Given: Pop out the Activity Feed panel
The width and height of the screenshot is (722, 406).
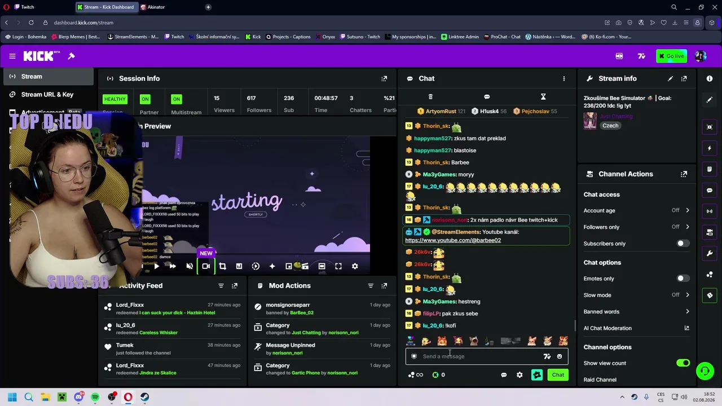Looking at the screenshot, I should 235,286.
